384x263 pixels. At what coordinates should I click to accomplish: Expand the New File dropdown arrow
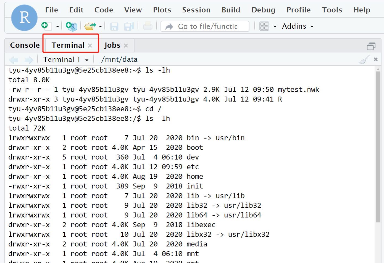(57, 26)
